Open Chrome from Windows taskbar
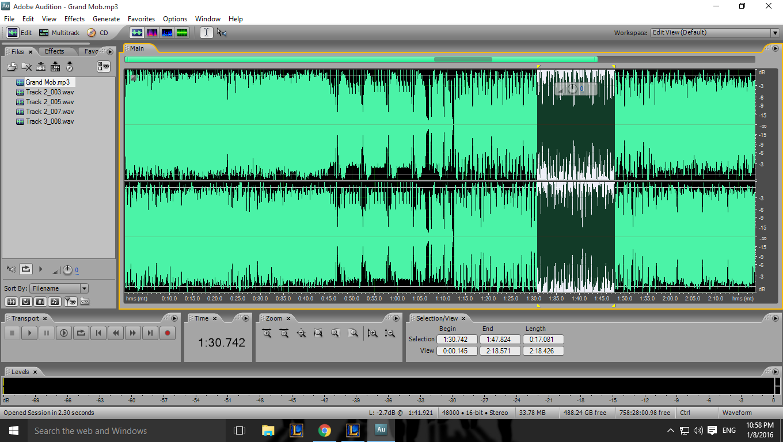 pyautogui.click(x=325, y=430)
